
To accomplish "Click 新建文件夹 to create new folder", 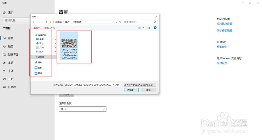I will pyautogui.click(x=50, y=28).
